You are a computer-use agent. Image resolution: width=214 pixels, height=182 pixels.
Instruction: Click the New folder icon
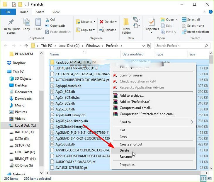[126, 22]
